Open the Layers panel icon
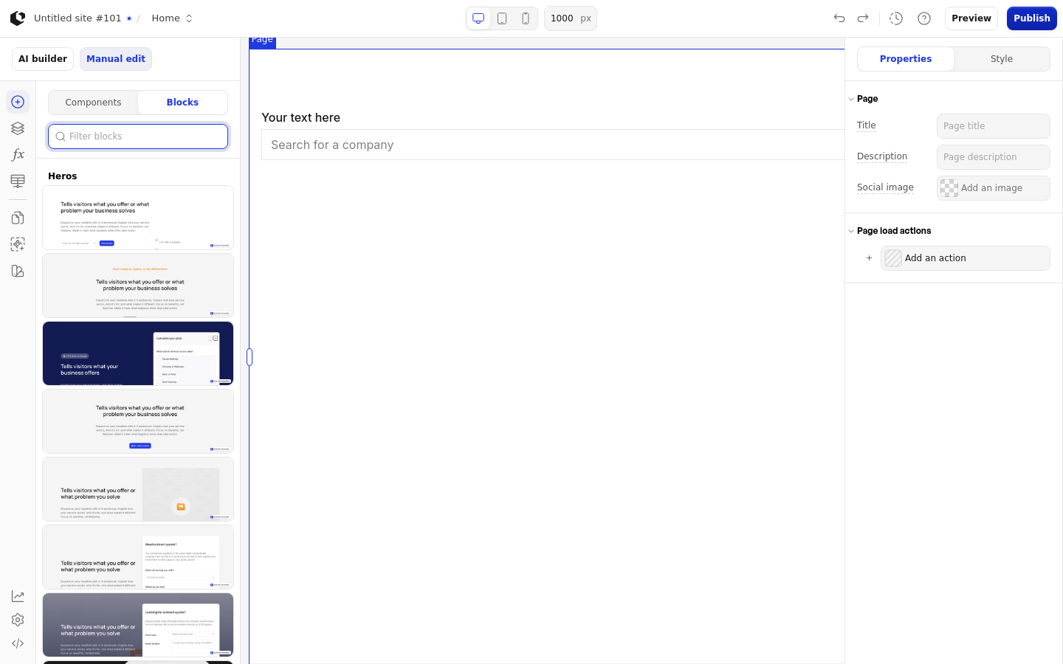Viewport: 1063px width, 664px height. (18, 128)
